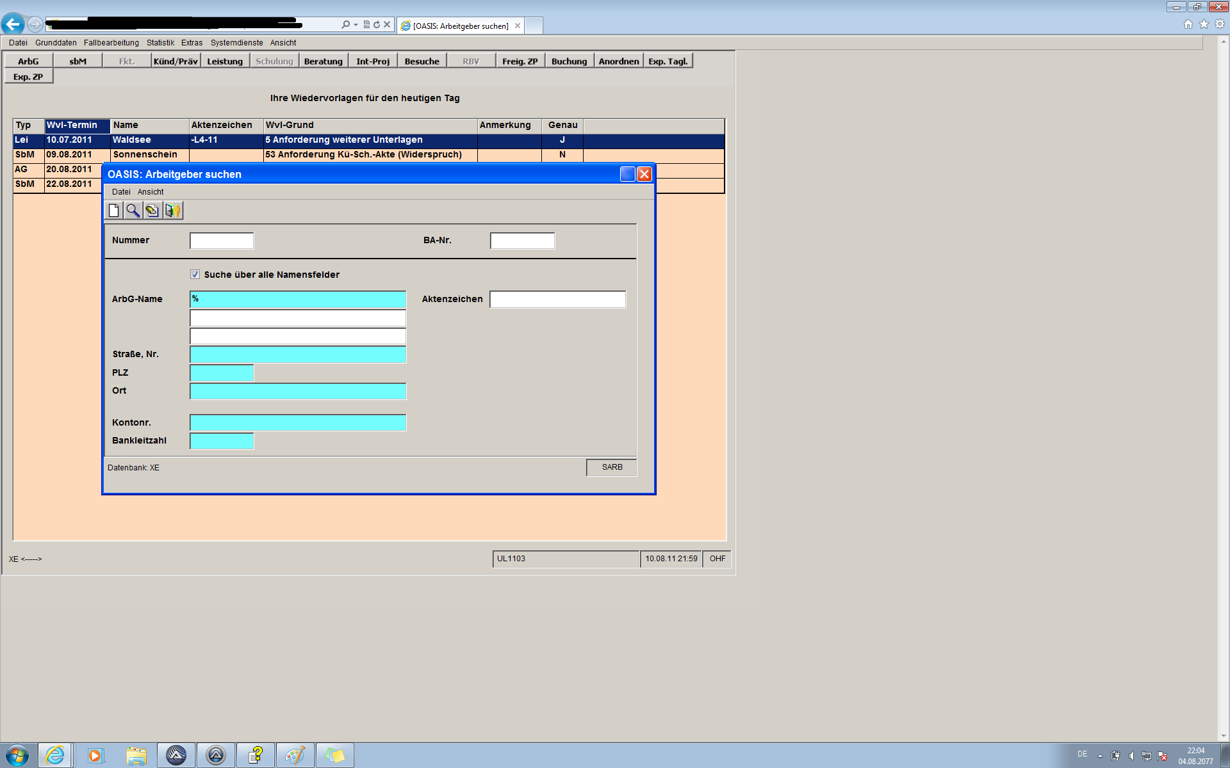
Task: Click into the Aktenzeichen field
Action: (557, 300)
